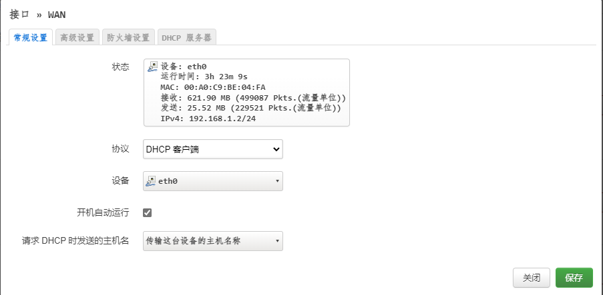Click the 状态 field label
Viewport: 603px width, 295px height.
(x=120, y=67)
